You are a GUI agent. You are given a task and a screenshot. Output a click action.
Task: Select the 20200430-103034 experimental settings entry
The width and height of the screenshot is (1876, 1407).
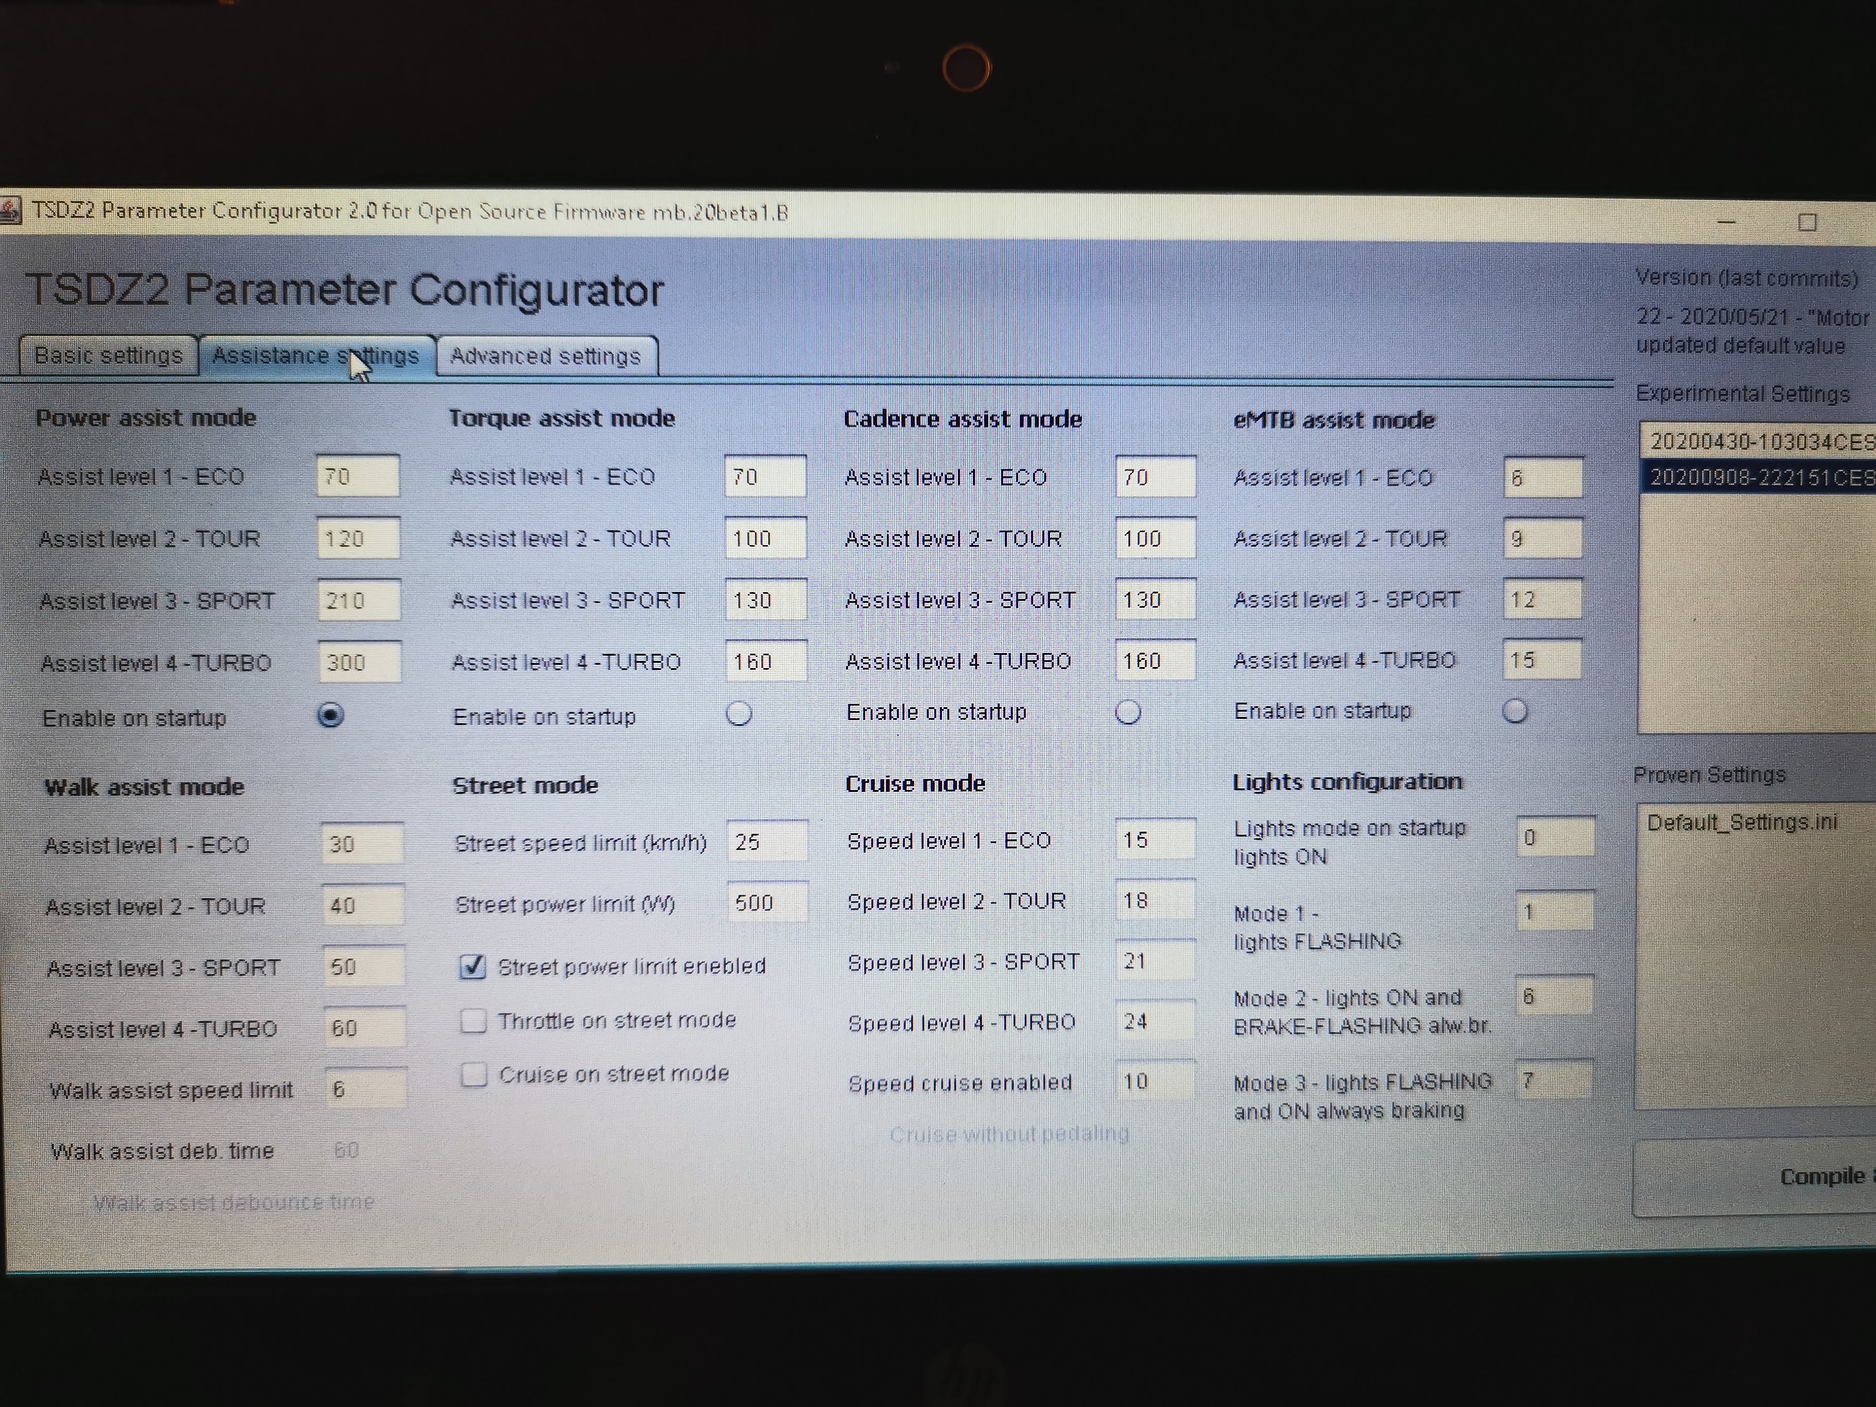click(1760, 442)
